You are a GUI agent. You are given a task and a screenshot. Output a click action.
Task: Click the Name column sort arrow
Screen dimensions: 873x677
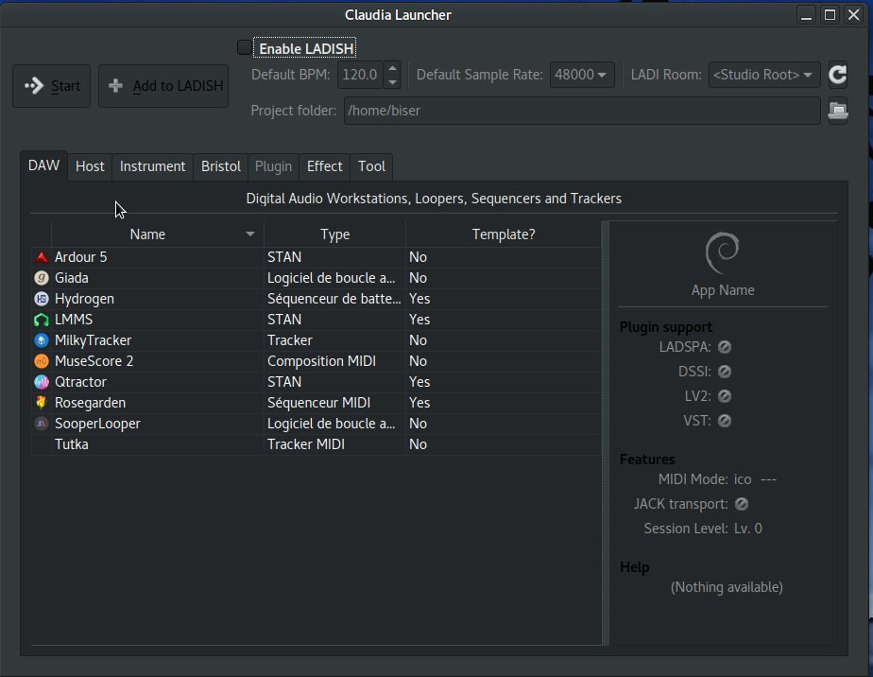point(250,234)
